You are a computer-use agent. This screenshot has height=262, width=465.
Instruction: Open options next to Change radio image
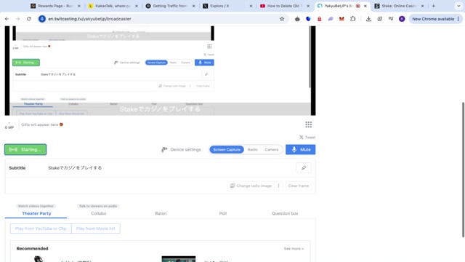tap(278, 186)
